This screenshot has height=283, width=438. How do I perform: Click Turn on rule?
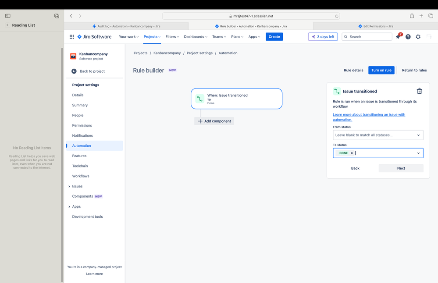pyautogui.click(x=381, y=71)
